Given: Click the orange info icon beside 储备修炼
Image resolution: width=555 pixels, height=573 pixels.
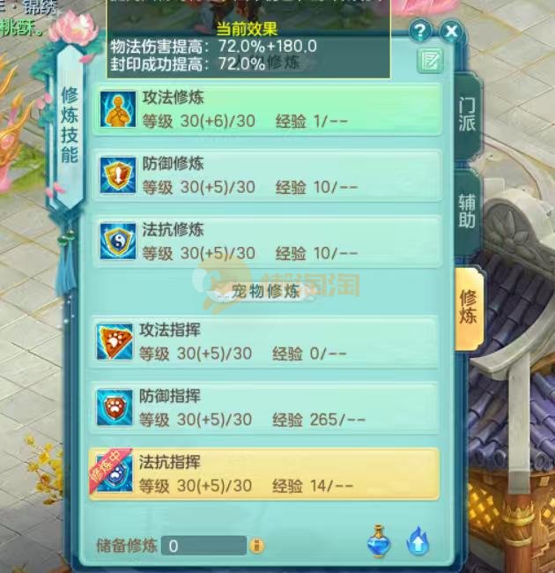Looking at the screenshot, I should 257,546.
